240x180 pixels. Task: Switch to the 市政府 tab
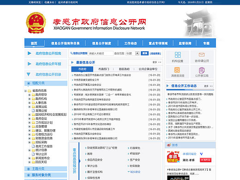(82, 69)
